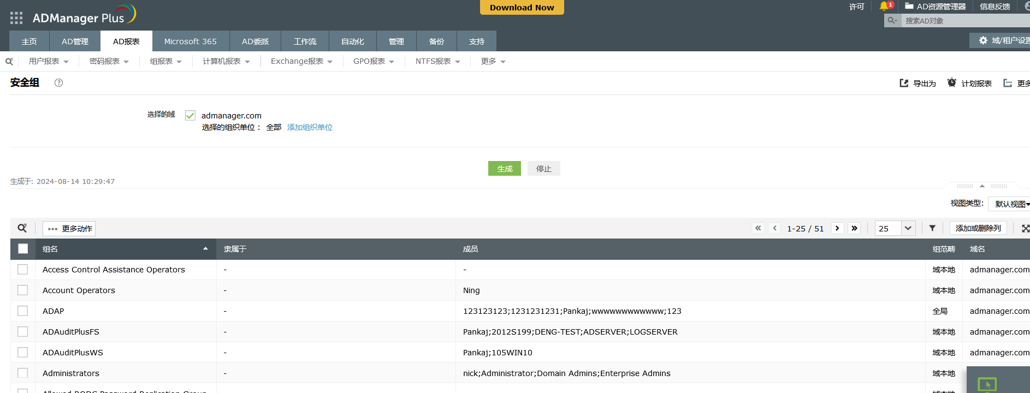Go to the last page of results

click(x=854, y=228)
